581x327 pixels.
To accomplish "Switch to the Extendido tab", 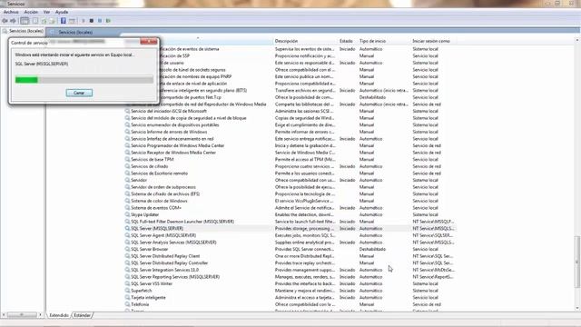I will (x=59, y=315).
